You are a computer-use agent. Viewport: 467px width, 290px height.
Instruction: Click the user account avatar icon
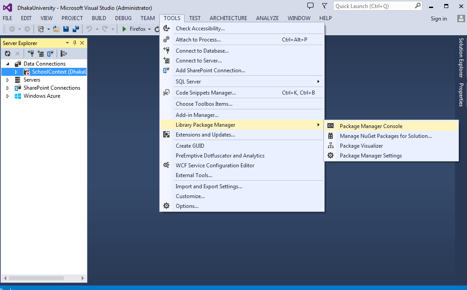pos(461,18)
